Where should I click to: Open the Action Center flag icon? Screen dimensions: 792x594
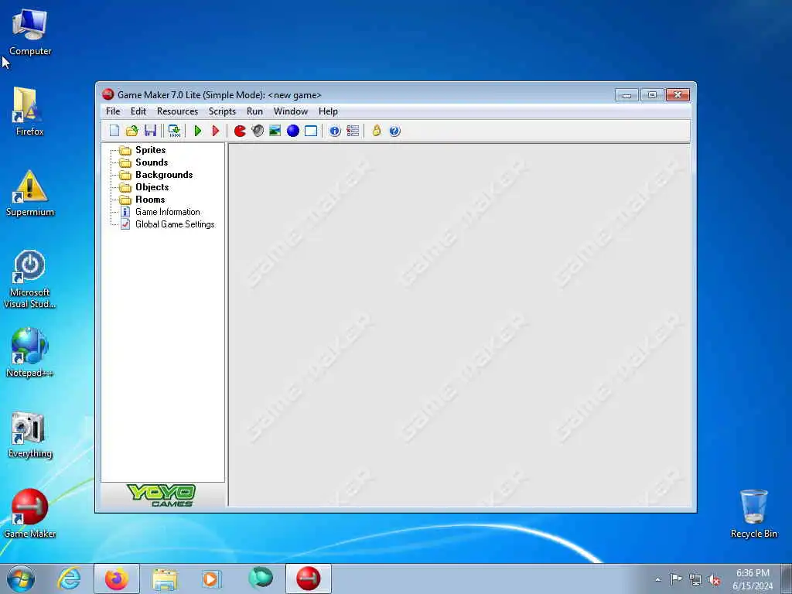pos(676,579)
